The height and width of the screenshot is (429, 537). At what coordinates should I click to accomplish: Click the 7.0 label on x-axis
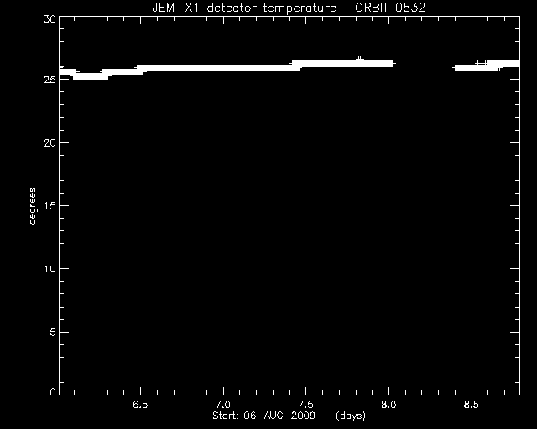coord(223,405)
